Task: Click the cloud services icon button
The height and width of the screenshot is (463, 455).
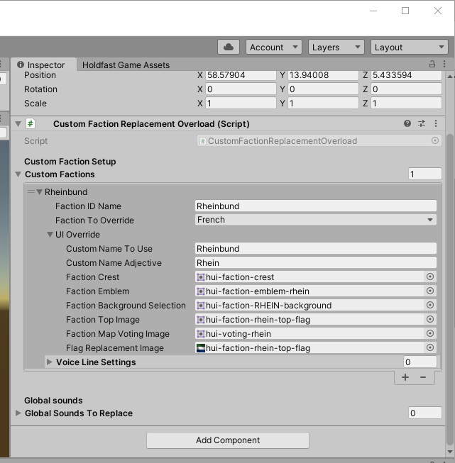Action: coord(229,47)
